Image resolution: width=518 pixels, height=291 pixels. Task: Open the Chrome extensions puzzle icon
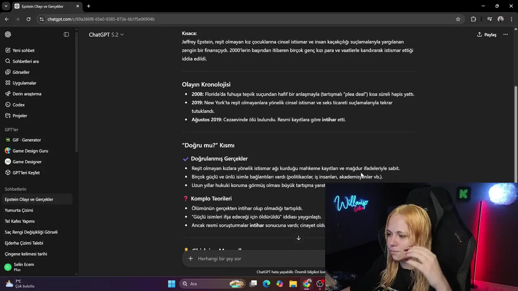[473, 19]
